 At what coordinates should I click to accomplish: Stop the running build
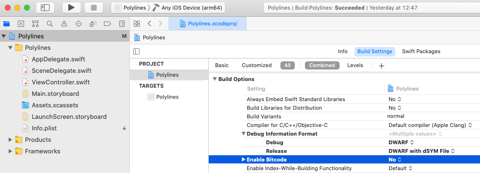pyautogui.click(x=94, y=8)
